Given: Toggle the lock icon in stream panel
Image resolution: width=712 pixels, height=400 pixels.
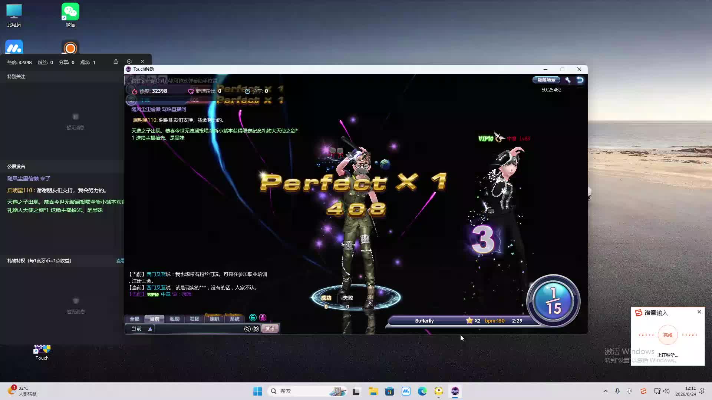Looking at the screenshot, I should click(116, 61).
